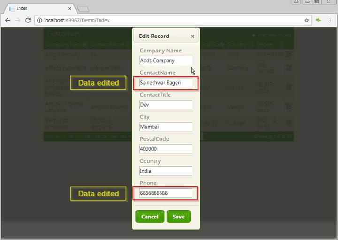Click the PostalCode field with 400000
The image size is (338, 240).
click(x=166, y=149)
